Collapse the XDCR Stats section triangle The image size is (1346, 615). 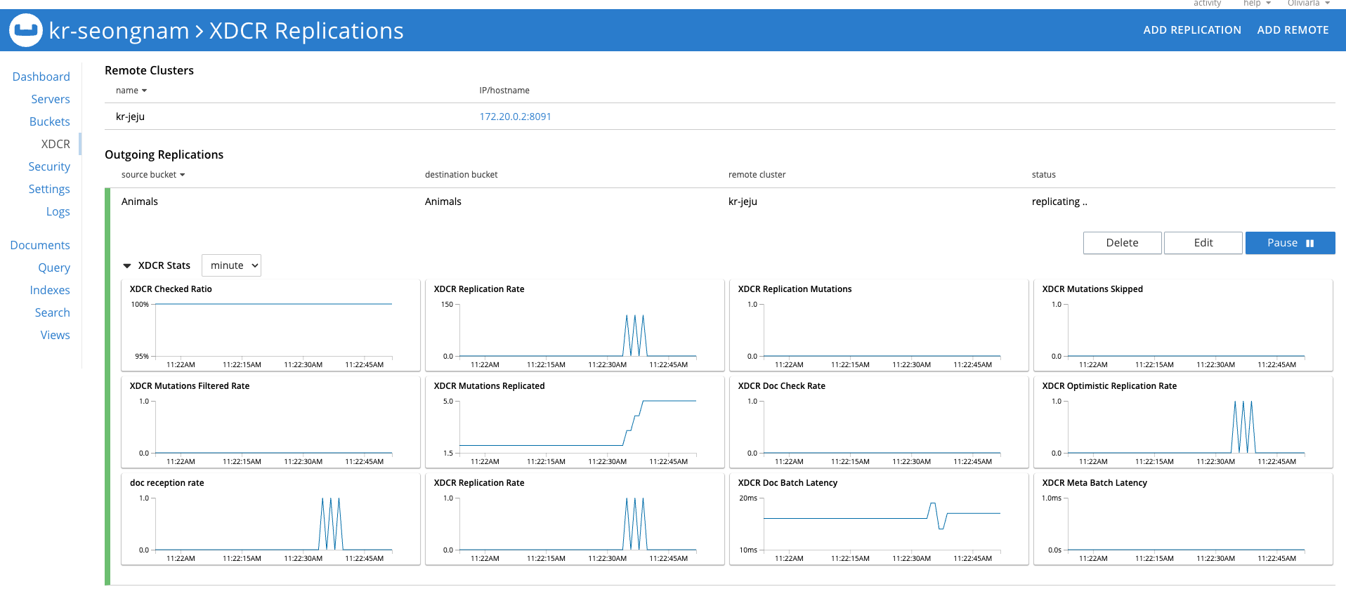click(x=127, y=266)
